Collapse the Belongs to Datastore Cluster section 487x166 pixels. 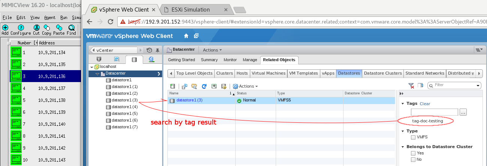(x=403, y=147)
